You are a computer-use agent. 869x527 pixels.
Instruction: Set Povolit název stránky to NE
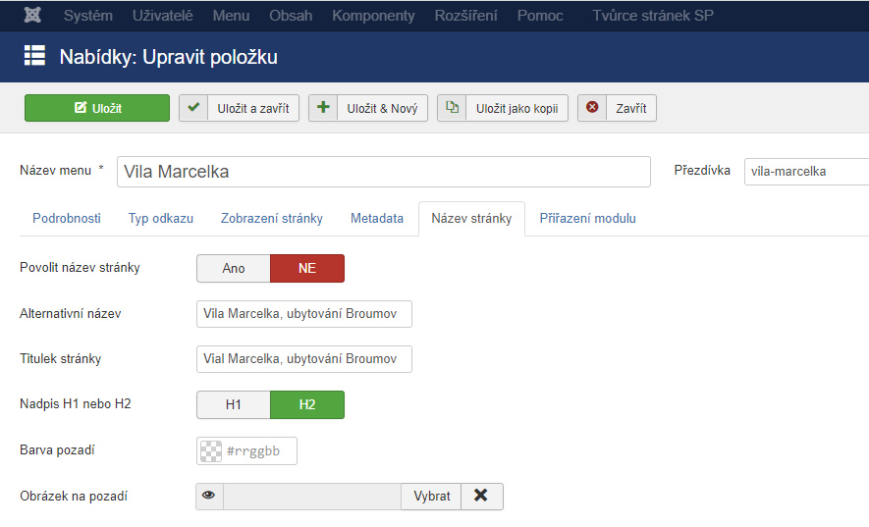coord(307,268)
